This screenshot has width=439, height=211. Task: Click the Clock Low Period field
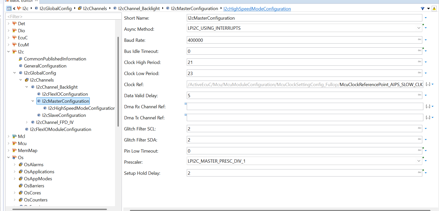tap(305, 73)
